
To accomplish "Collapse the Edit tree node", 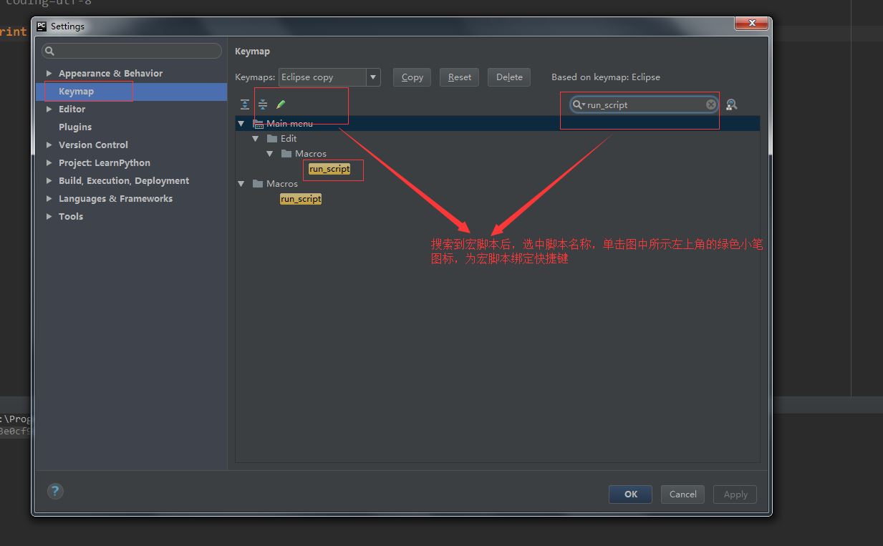I will pyautogui.click(x=256, y=139).
